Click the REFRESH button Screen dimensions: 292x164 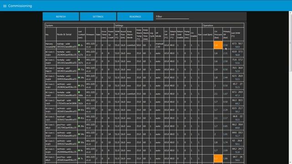click(61, 16)
